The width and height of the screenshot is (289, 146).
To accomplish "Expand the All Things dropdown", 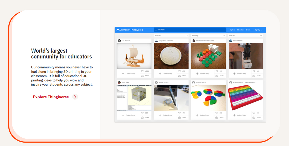I will [208, 36].
